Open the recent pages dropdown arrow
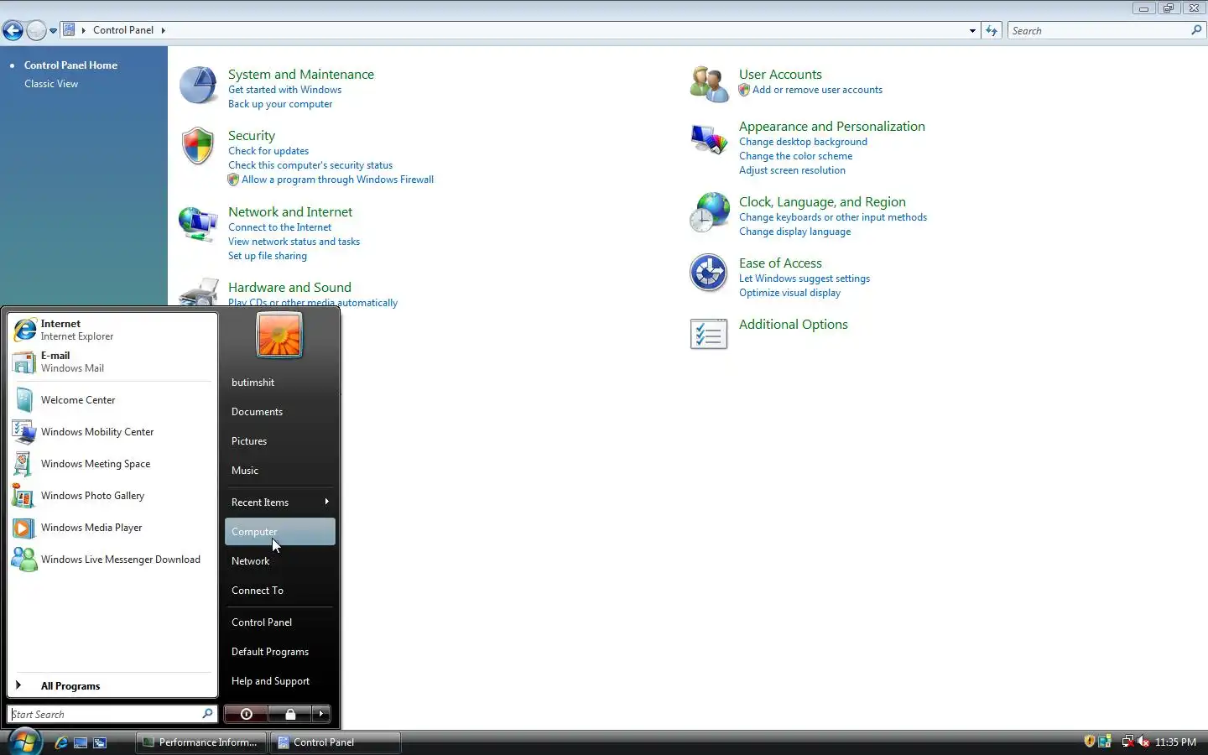Image resolution: width=1208 pixels, height=755 pixels. (x=53, y=30)
